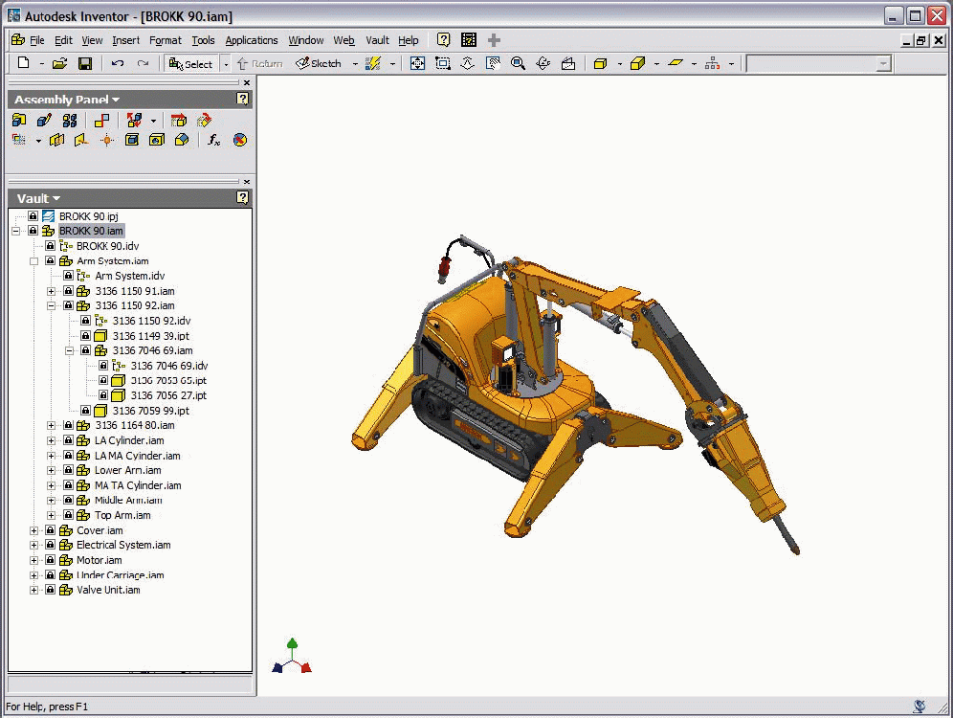Open the Insert menu
The height and width of the screenshot is (718, 953).
(125, 40)
